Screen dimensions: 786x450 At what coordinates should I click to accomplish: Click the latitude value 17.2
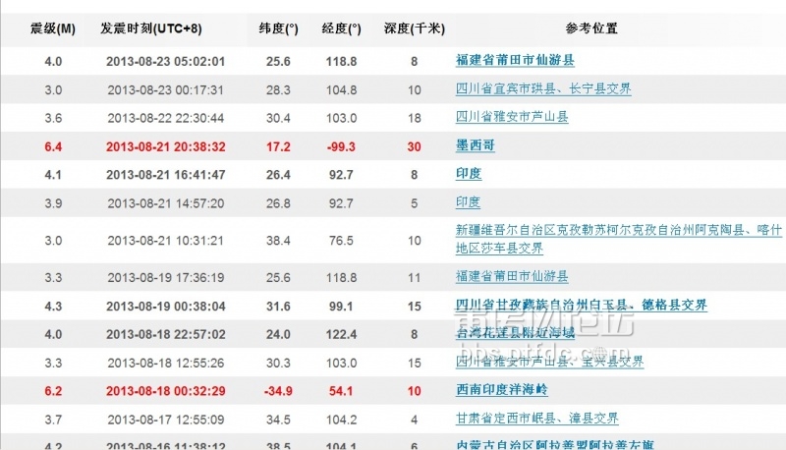278,146
